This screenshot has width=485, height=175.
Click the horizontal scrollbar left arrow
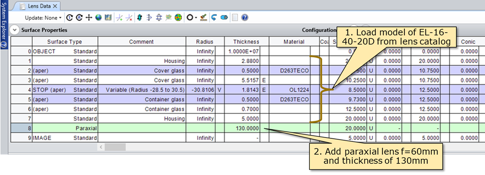tap(101, 147)
